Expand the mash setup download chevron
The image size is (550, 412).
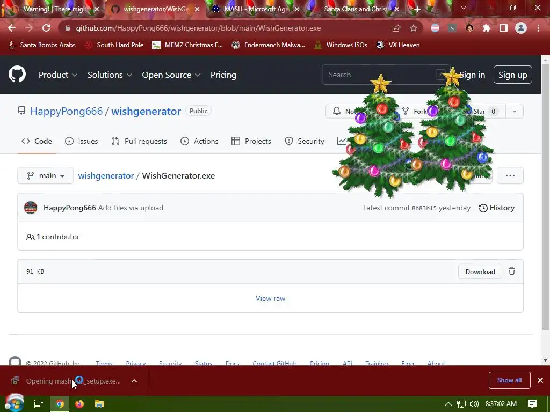click(x=134, y=381)
